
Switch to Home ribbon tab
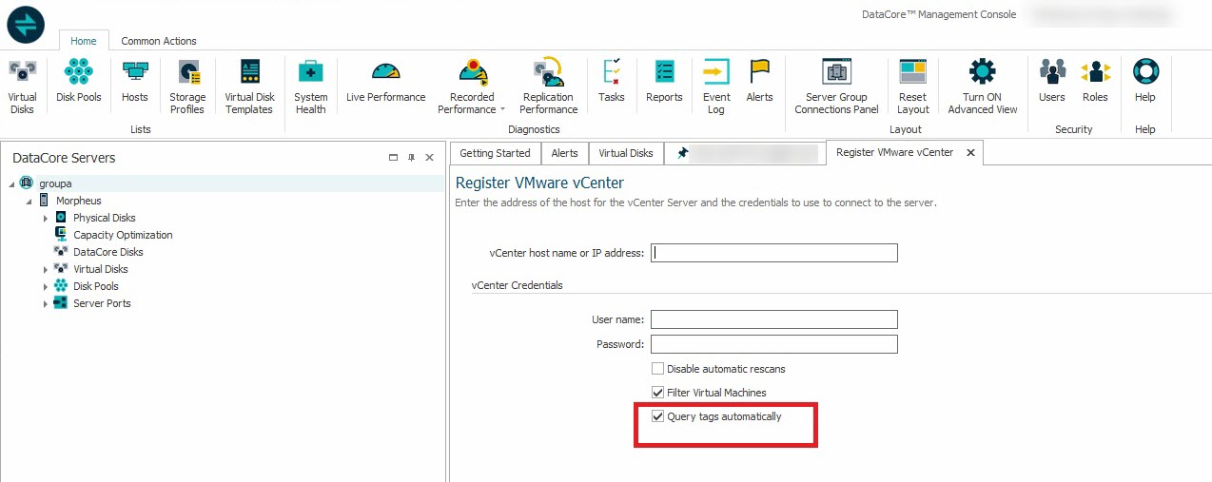click(84, 41)
